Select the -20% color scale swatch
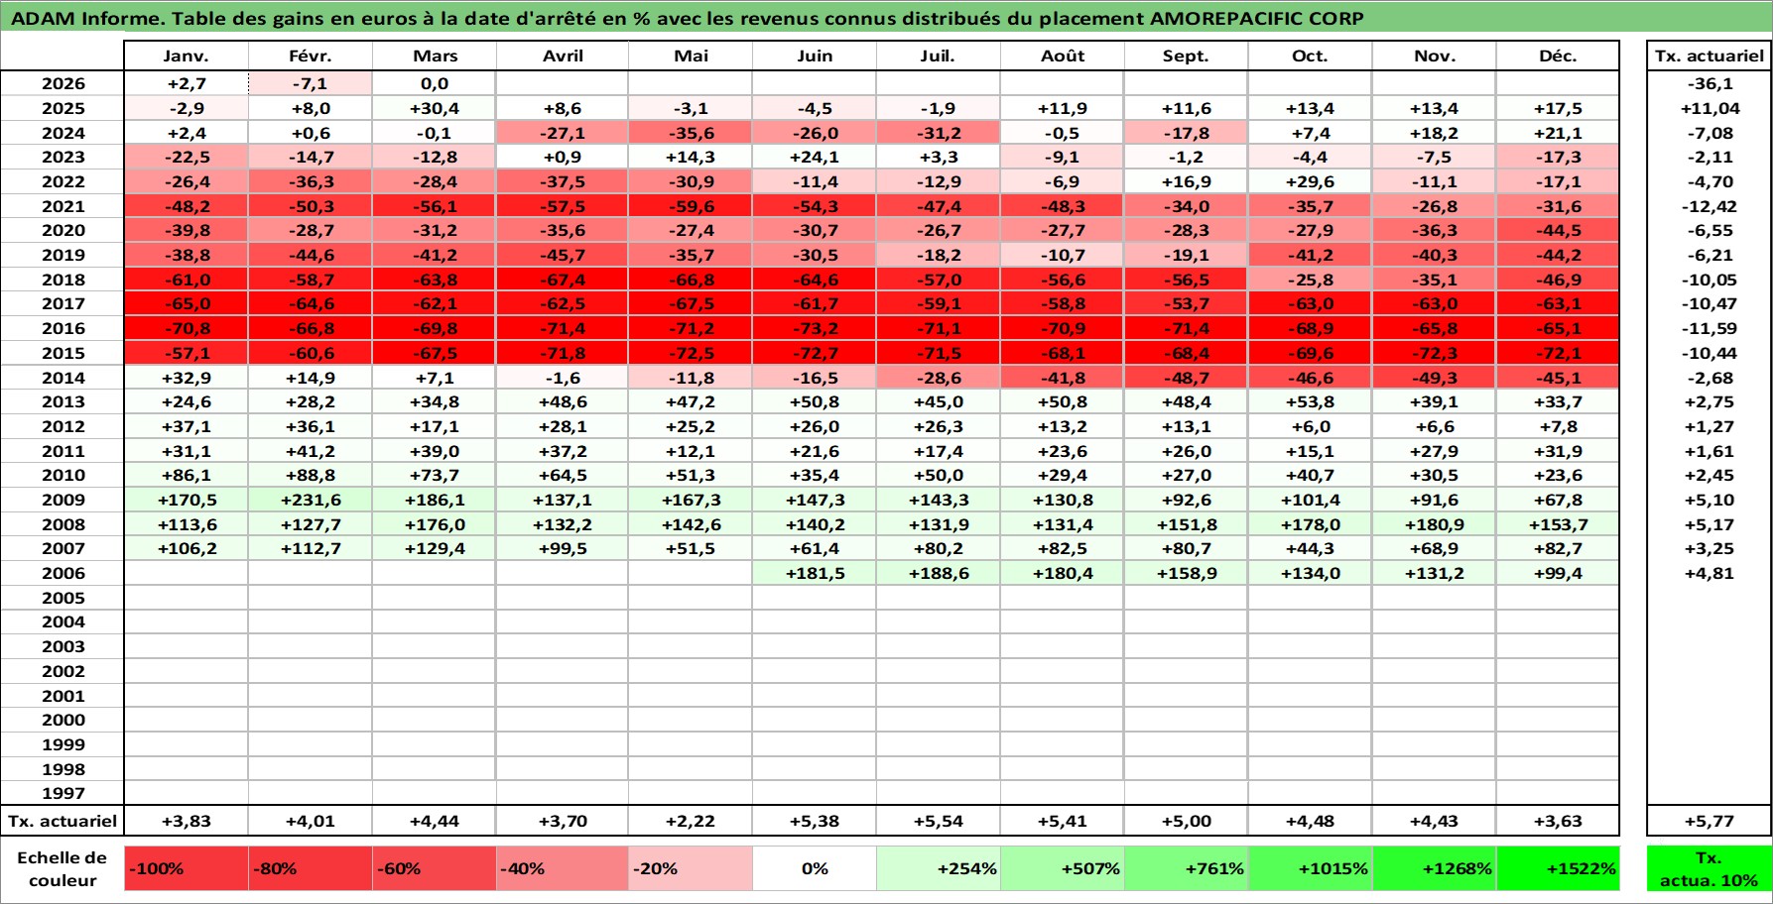The width and height of the screenshot is (1773, 904). click(691, 868)
